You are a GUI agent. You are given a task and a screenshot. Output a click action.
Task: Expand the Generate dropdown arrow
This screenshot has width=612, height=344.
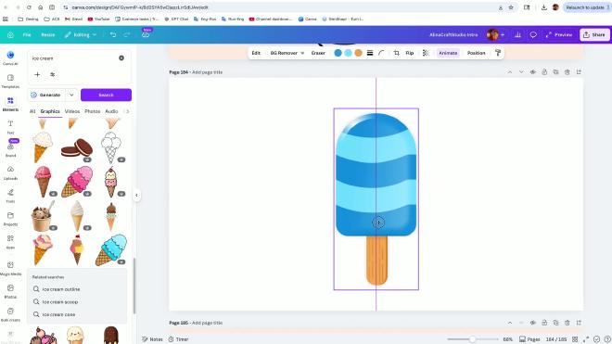[71, 95]
